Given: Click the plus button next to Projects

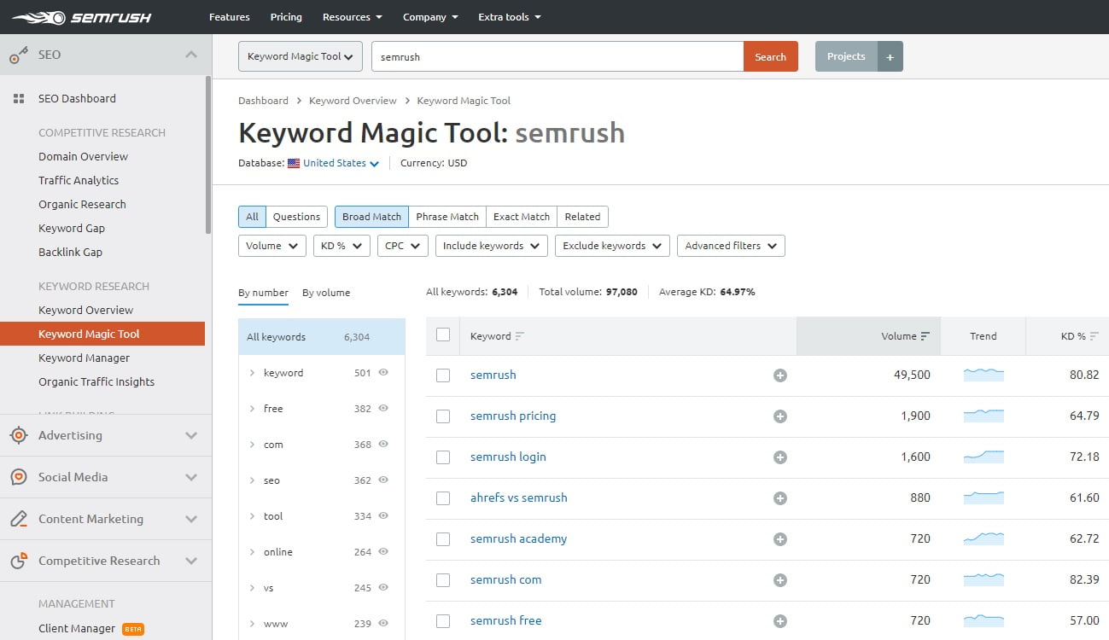Looking at the screenshot, I should [x=890, y=56].
